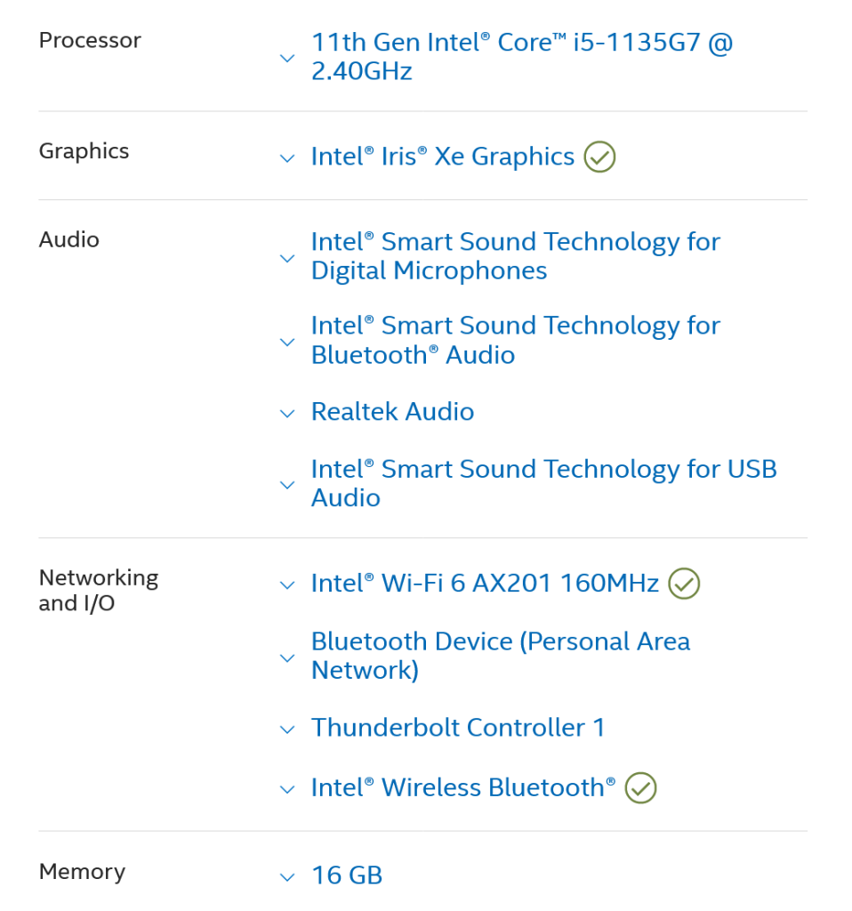Viewport: 852px width, 911px height.
Task: Click the Realtek Audio link
Action: tap(392, 412)
